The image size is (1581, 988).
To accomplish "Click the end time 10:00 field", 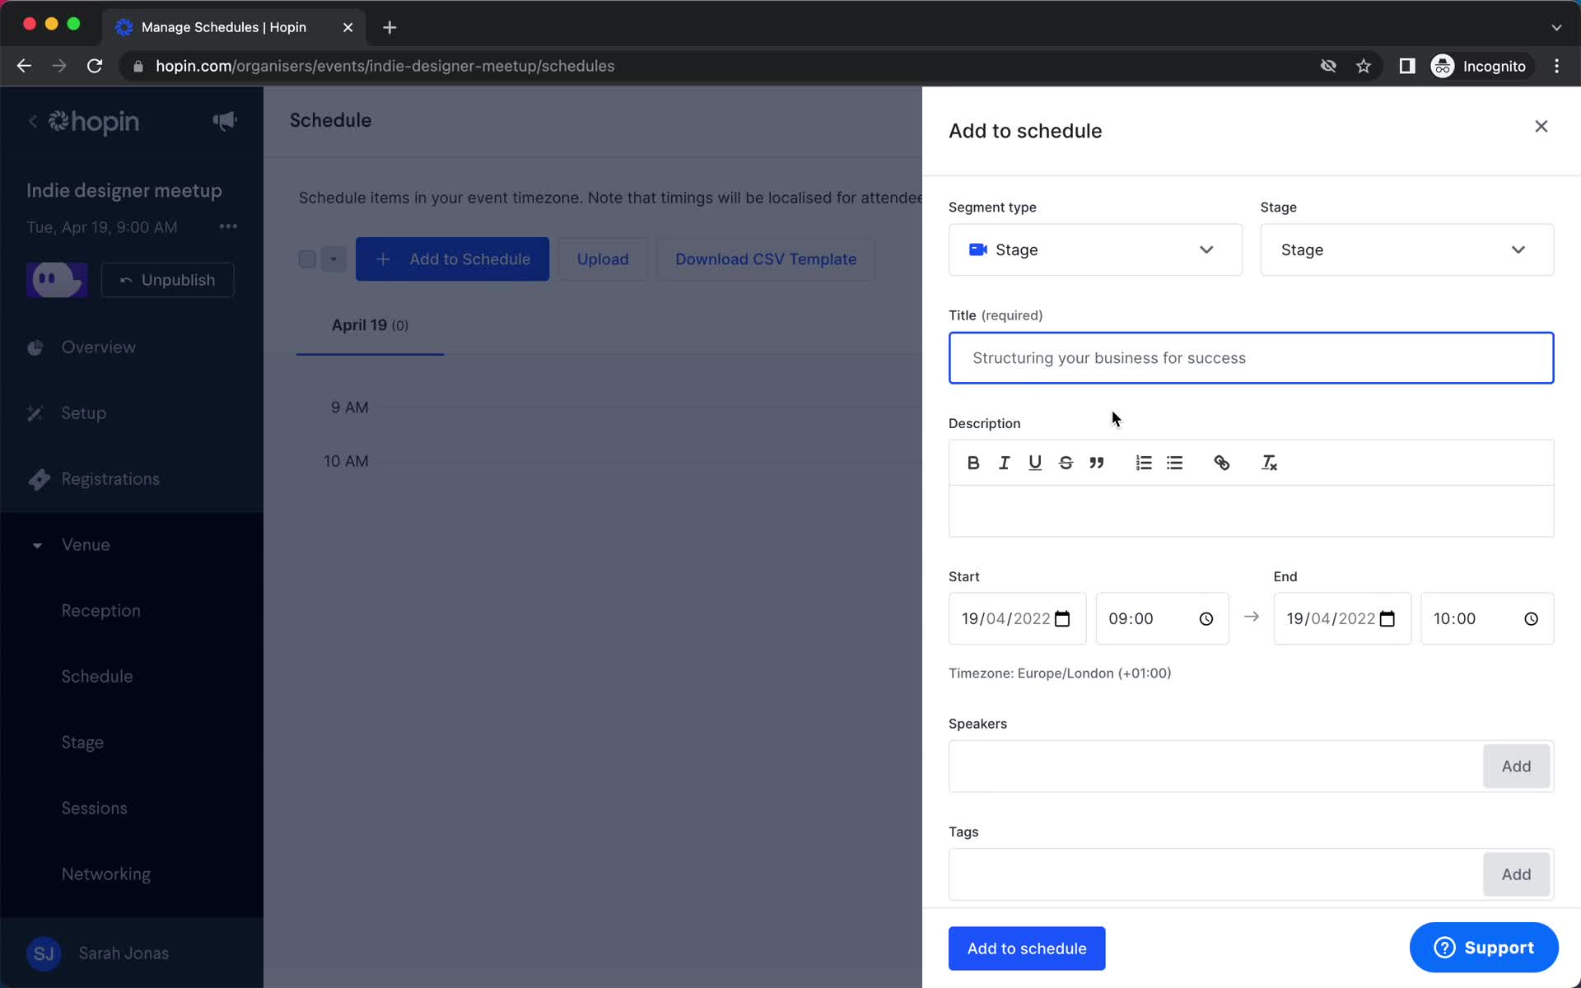I will (x=1487, y=618).
